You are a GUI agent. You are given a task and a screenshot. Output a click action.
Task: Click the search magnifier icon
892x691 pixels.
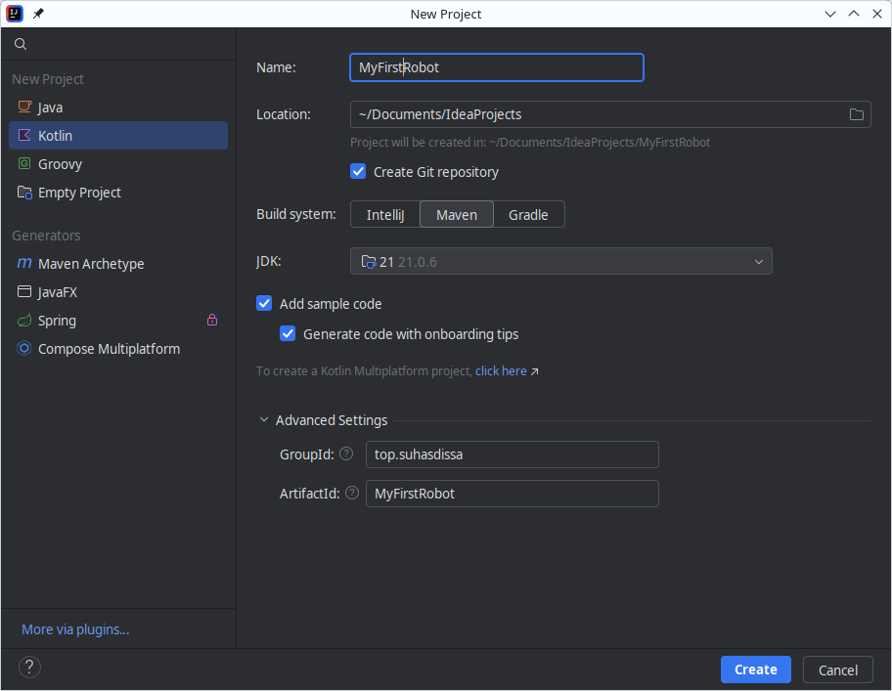click(21, 44)
